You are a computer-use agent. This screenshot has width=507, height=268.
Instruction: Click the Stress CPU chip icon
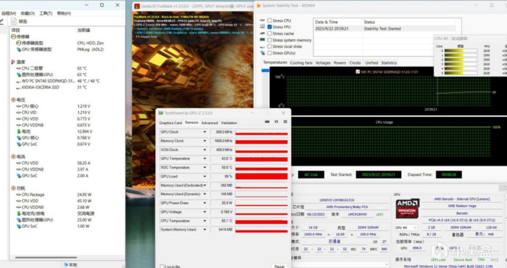[x=262, y=20]
